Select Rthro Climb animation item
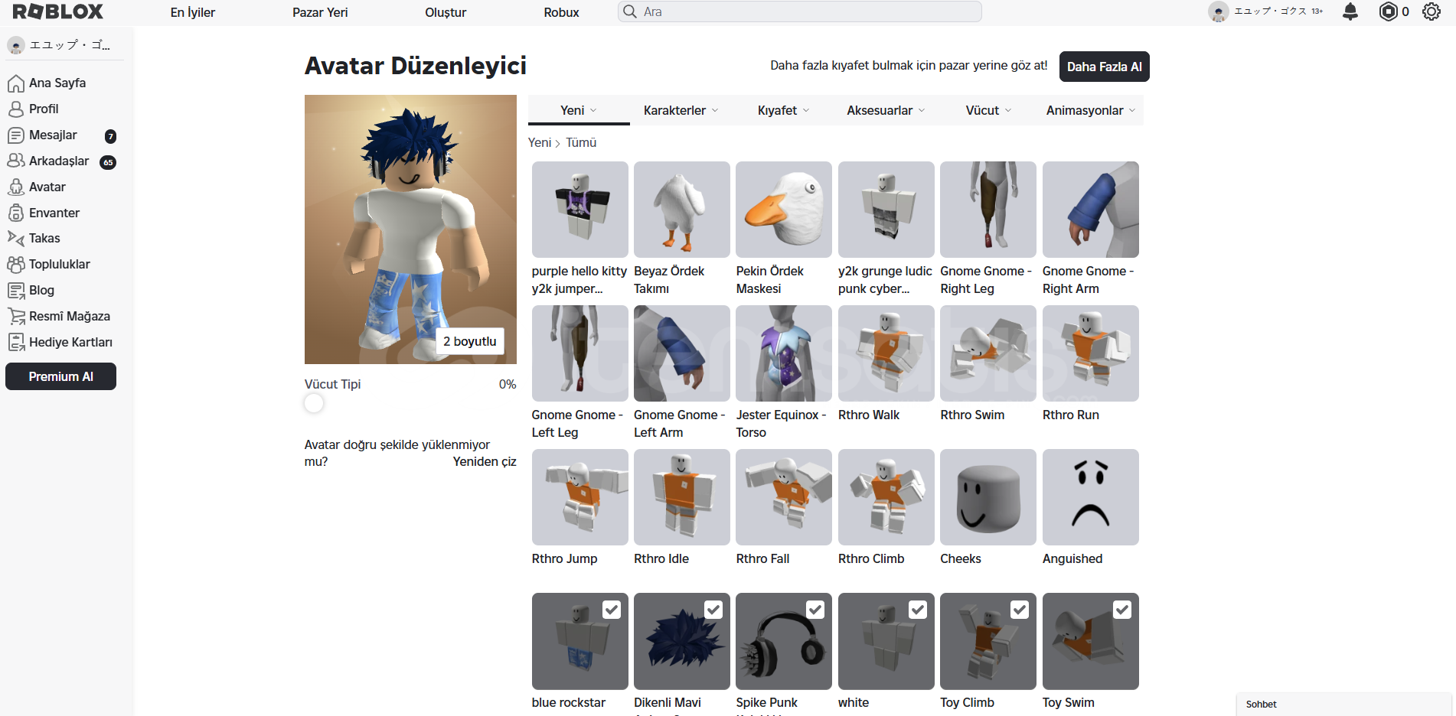Screen dimensions: 1456x716 (886, 497)
